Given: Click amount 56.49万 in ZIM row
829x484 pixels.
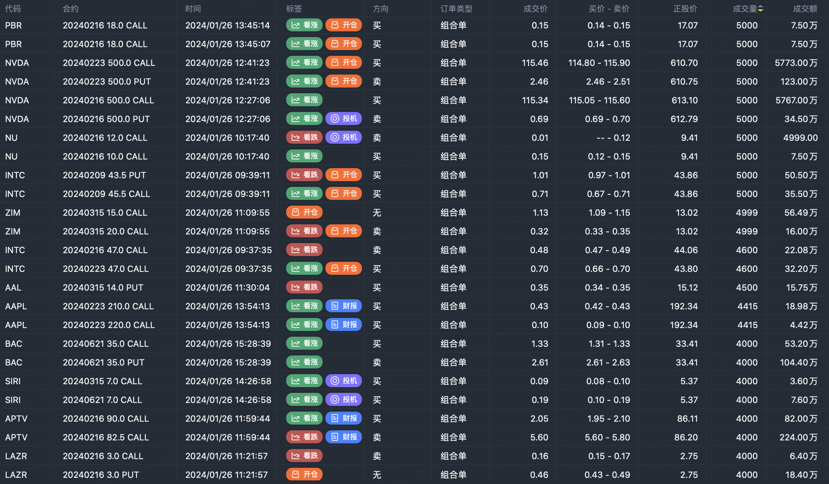Looking at the screenshot, I should [801, 213].
